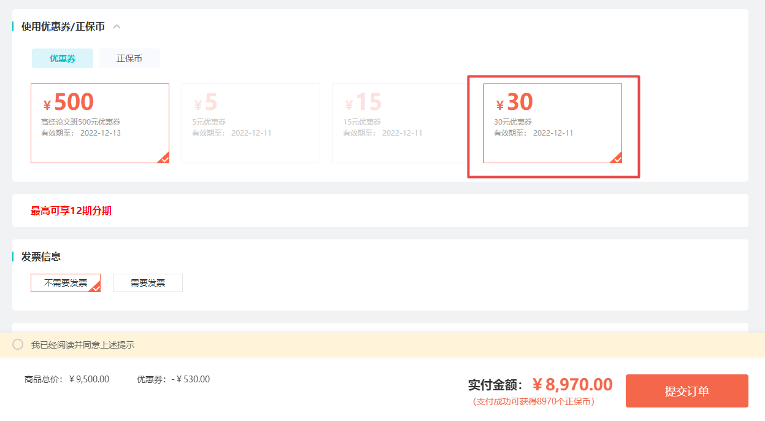The width and height of the screenshot is (765, 421).
Task: Open the 最高可享12期分期 installment notice
Action: point(70,210)
